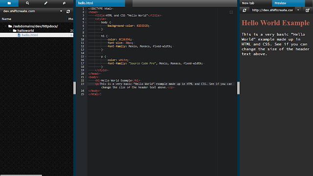Select hello.html in the file tree

tap(37, 35)
